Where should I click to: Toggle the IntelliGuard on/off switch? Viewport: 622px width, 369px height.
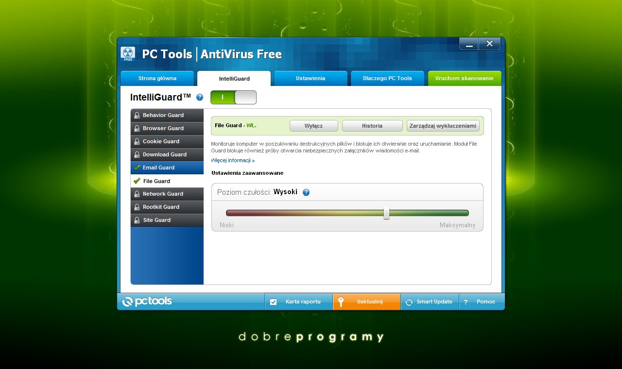(233, 97)
